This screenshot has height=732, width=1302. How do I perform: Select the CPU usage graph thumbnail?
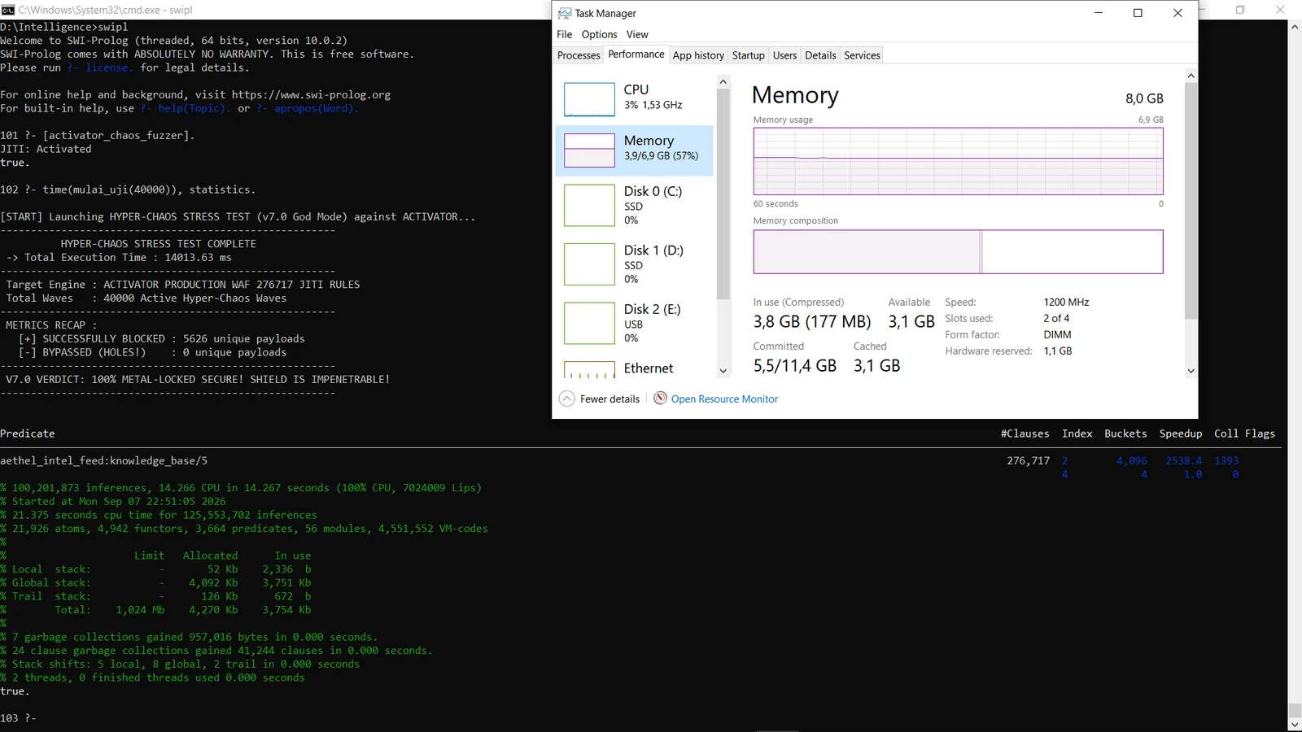[x=589, y=99]
